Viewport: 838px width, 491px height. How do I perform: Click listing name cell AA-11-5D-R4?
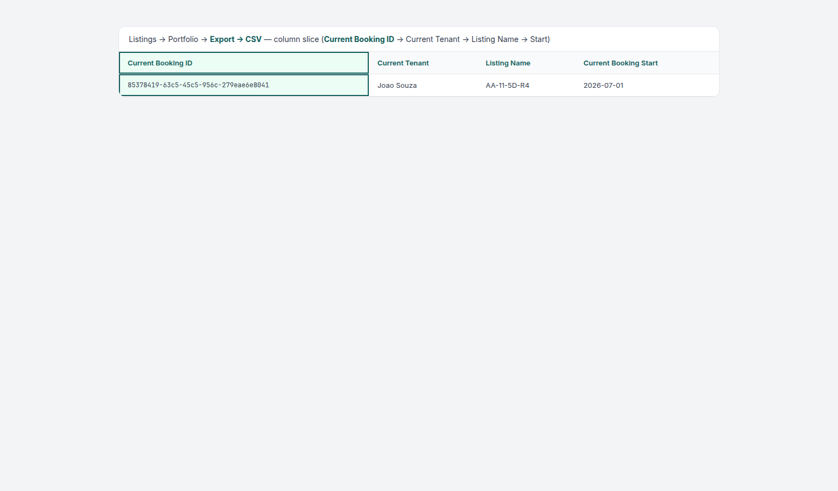(526, 85)
